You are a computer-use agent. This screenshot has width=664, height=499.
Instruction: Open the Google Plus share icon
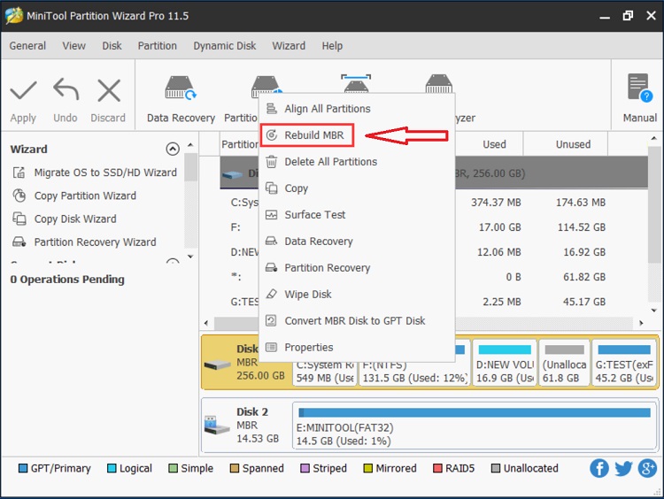(x=647, y=468)
